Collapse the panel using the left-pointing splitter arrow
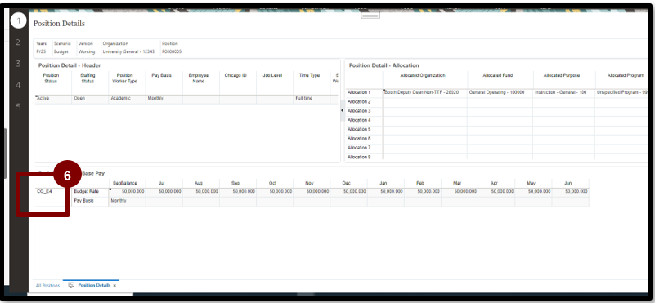 coord(342,110)
